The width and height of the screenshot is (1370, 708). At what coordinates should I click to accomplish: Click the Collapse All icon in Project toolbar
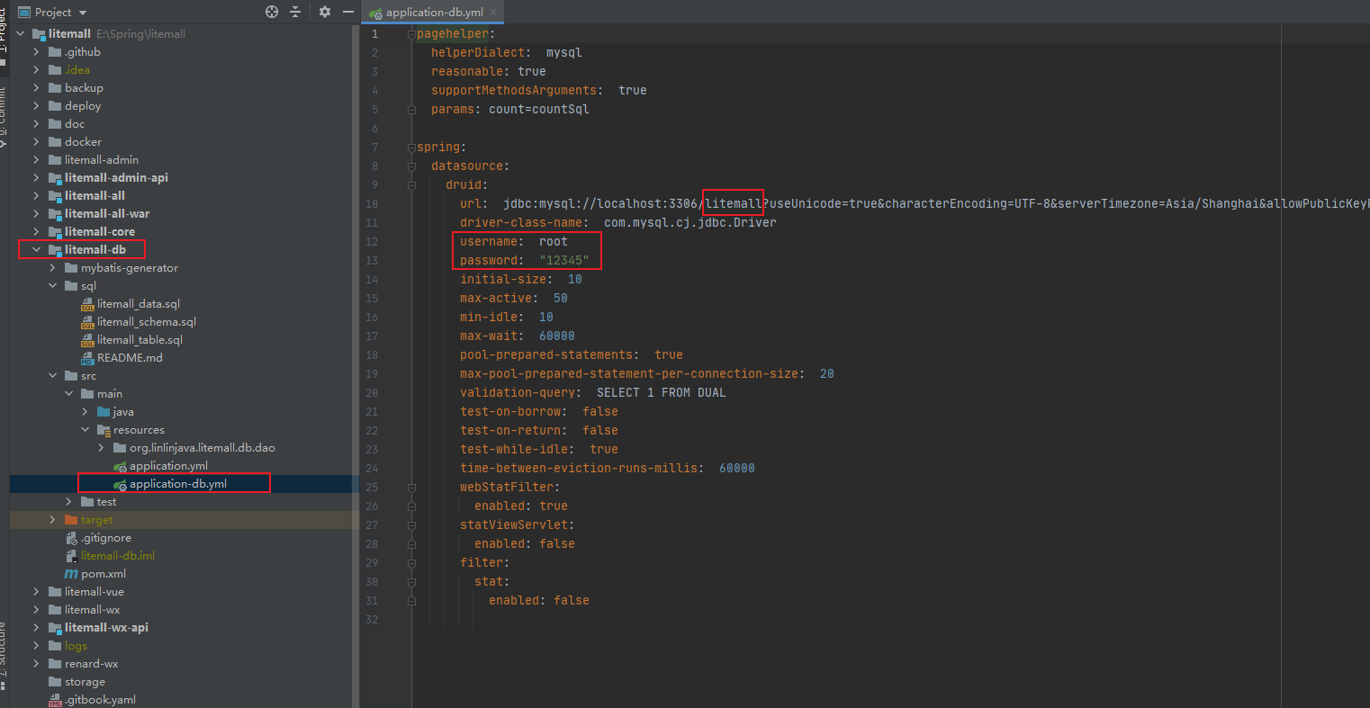(295, 12)
